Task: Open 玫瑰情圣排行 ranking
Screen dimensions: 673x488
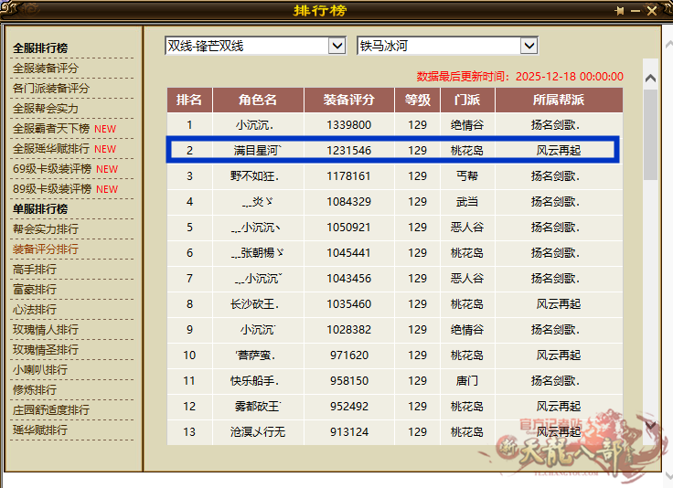Action: [x=46, y=350]
